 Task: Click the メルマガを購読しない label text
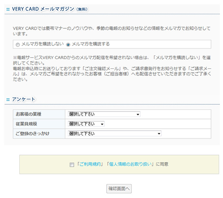42,44
